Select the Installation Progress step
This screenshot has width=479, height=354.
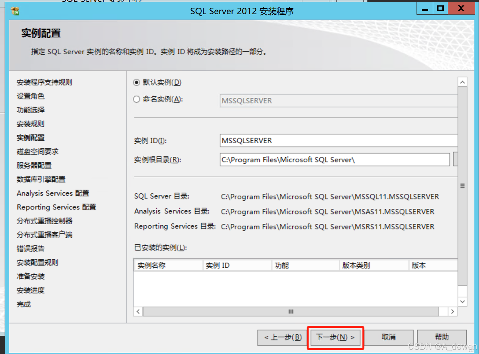[30, 290]
